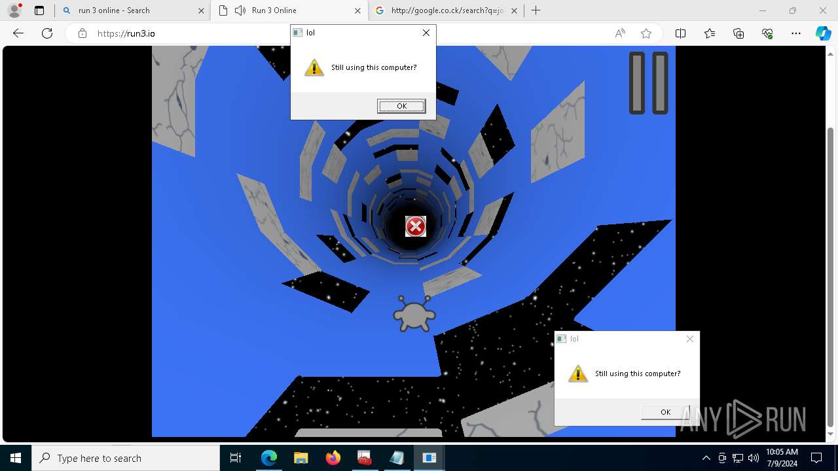
Task: Add this page to favorites star
Action: [x=646, y=33]
